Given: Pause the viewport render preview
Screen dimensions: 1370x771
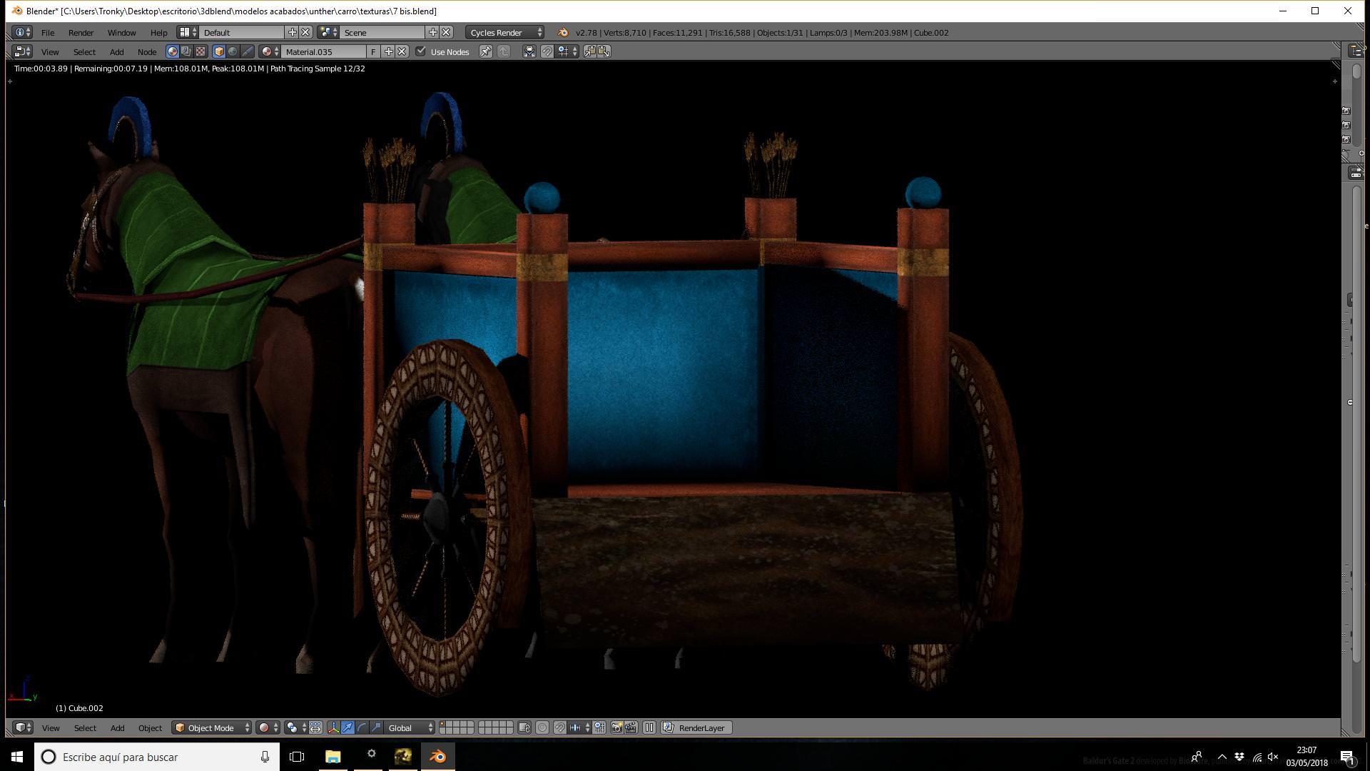Looking at the screenshot, I should 649,727.
